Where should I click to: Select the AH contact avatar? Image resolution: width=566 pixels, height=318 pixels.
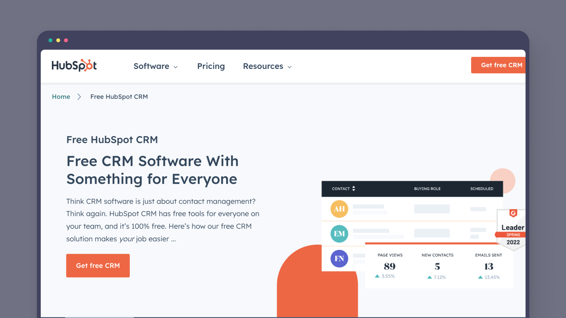[339, 209]
